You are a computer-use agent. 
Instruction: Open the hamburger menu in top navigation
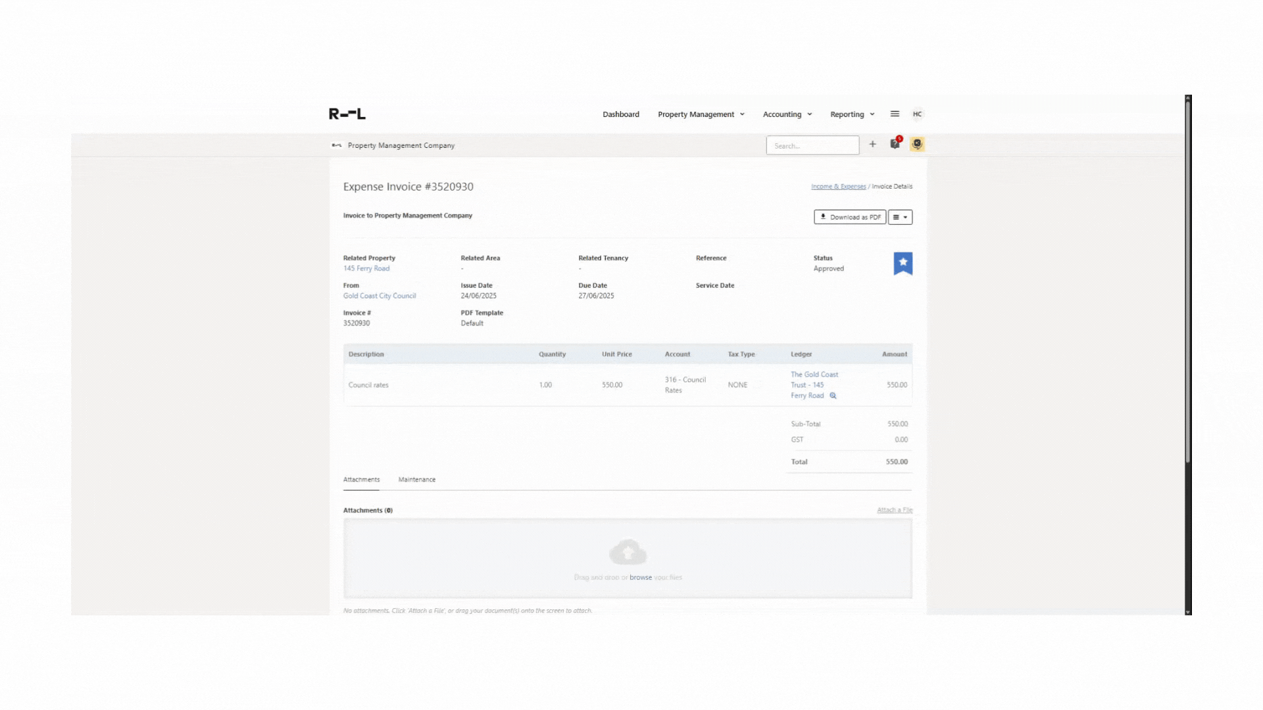click(x=895, y=114)
